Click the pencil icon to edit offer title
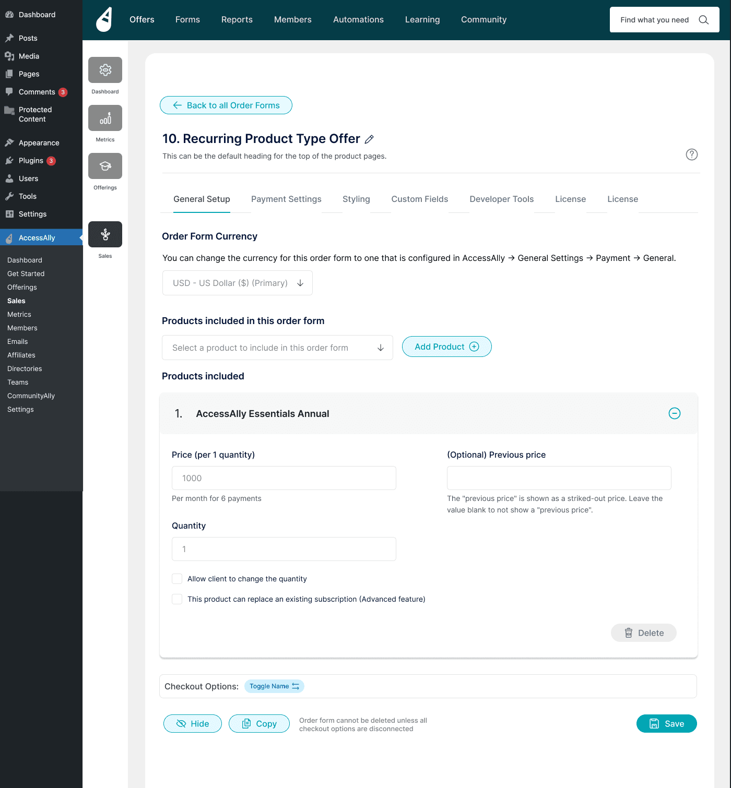 click(x=369, y=139)
